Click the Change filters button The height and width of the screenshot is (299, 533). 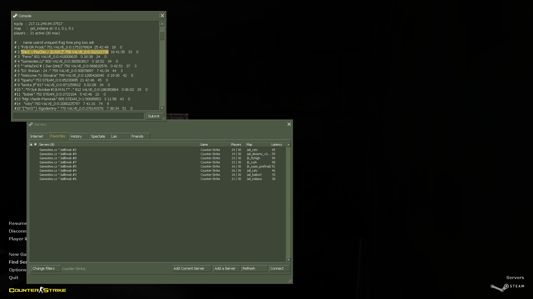(x=46, y=269)
